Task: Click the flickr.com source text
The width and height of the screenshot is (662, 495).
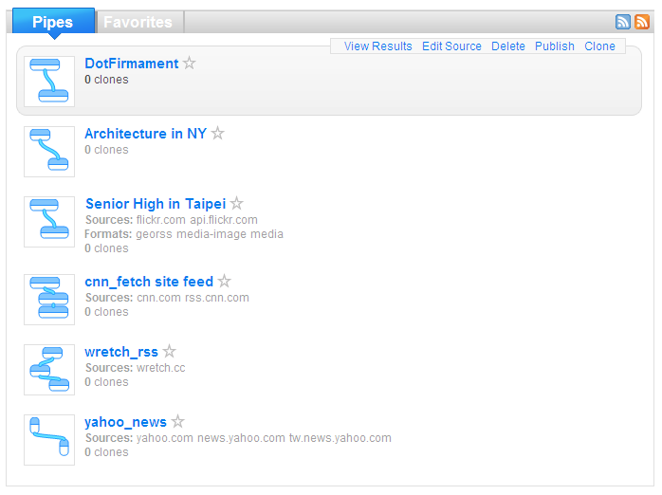Action: (x=161, y=220)
